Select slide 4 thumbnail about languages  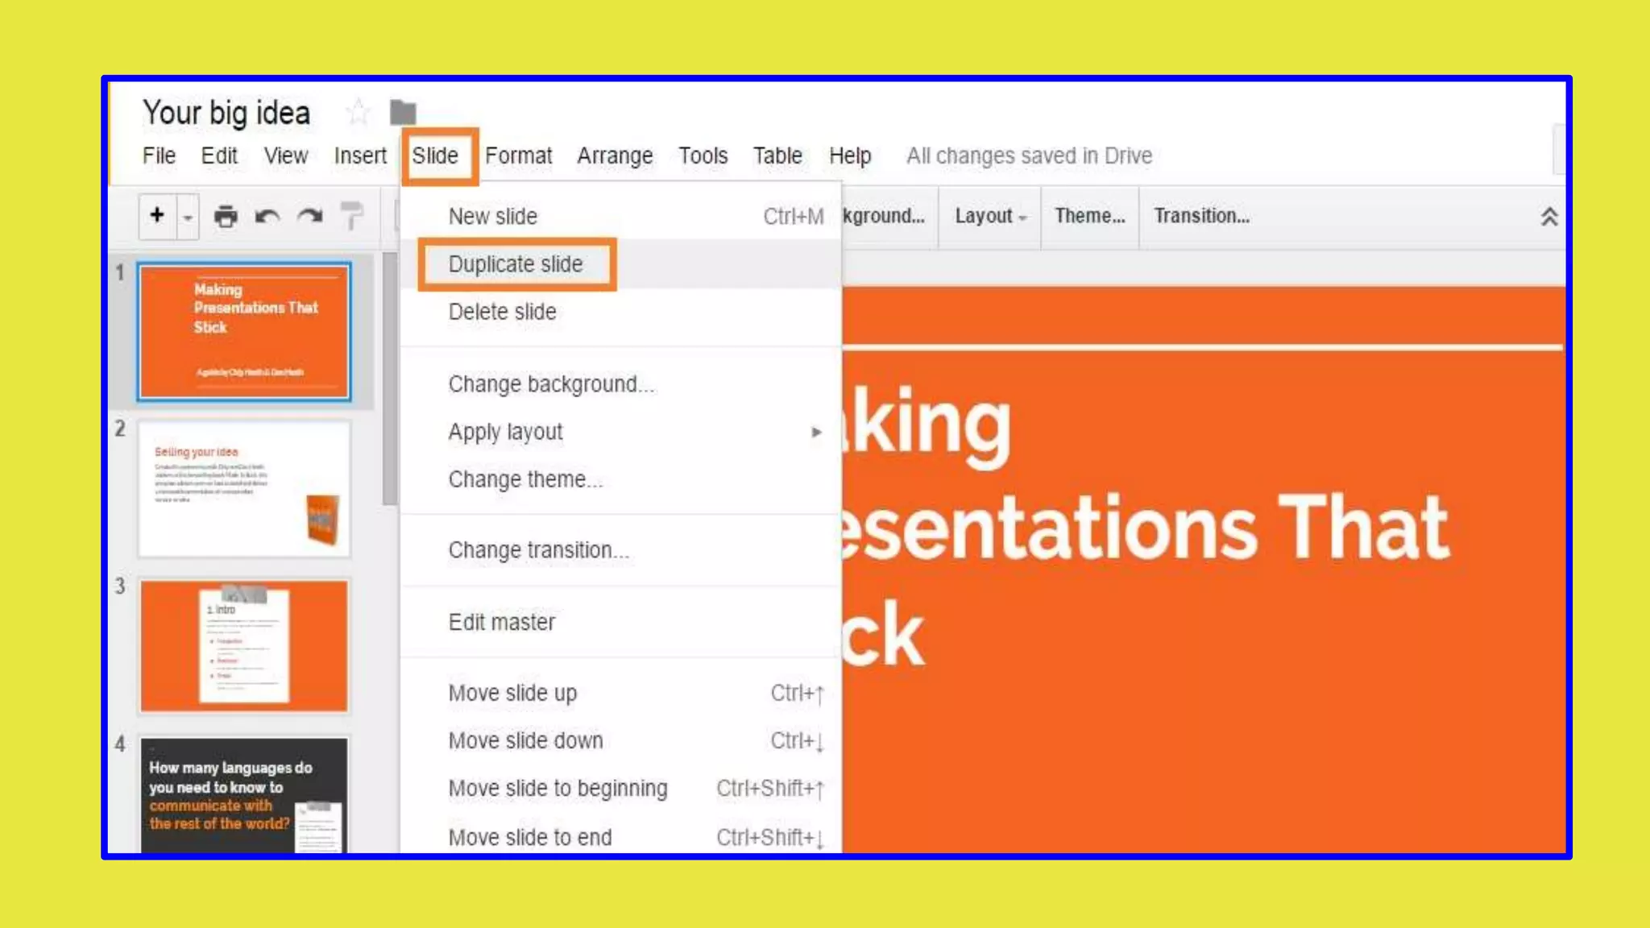244,793
